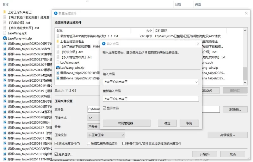Click the 名称 header in archive file list

(x=59, y=31)
